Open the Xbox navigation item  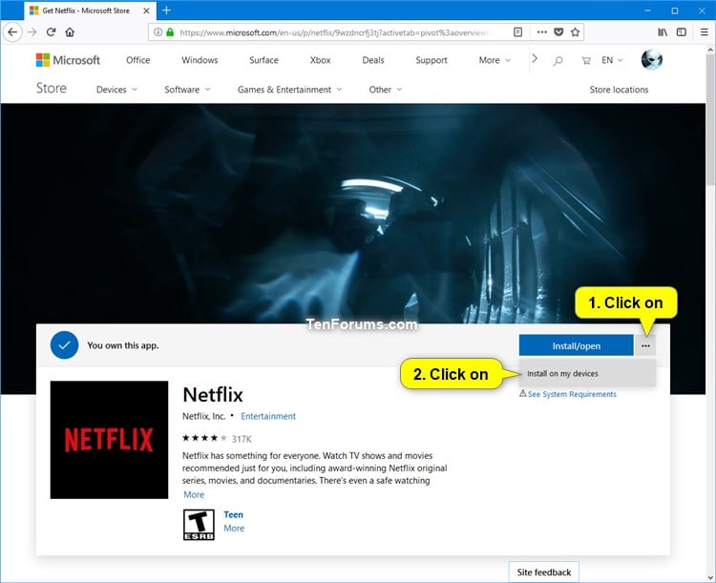coord(320,60)
